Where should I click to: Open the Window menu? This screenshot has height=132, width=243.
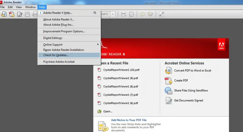coord(30,7)
